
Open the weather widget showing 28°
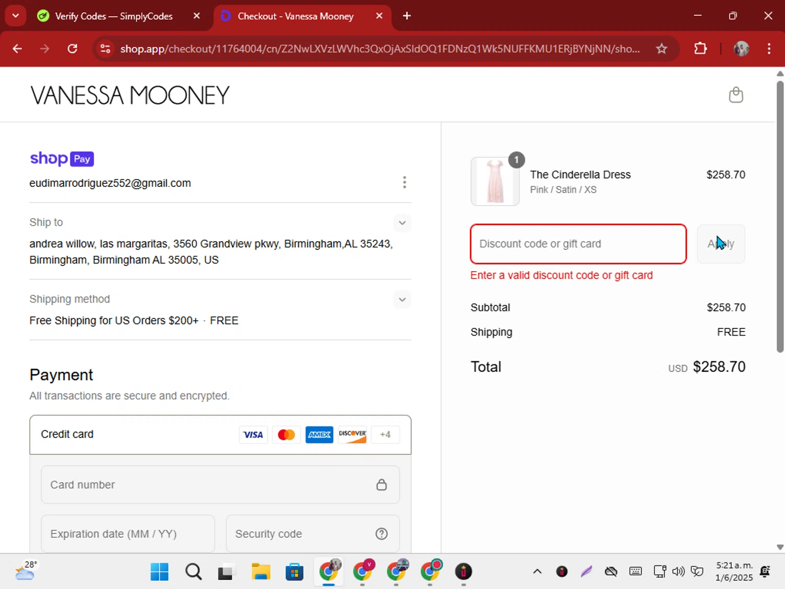coord(26,571)
